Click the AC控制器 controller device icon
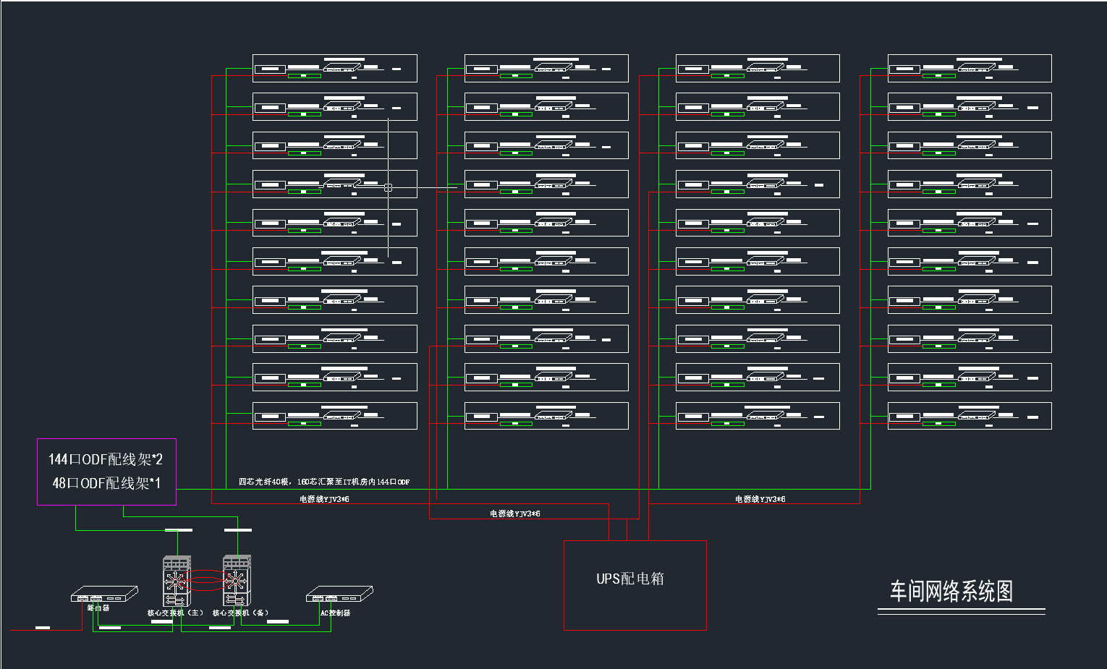The height and width of the screenshot is (669, 1107). pyautogui.click(x=339, y=595)
